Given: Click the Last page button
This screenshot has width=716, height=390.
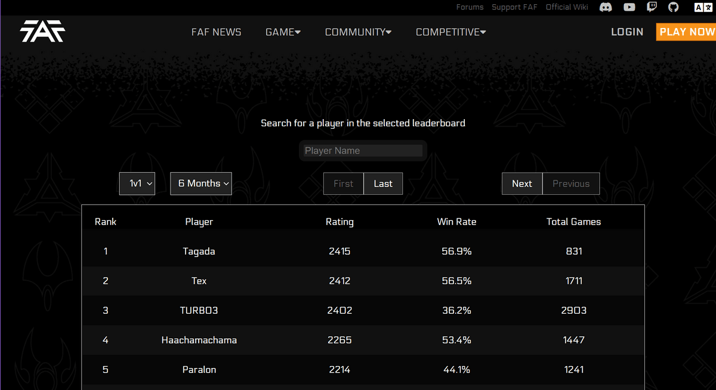Looking at the screenshot, I should click(x=383, y=183).
